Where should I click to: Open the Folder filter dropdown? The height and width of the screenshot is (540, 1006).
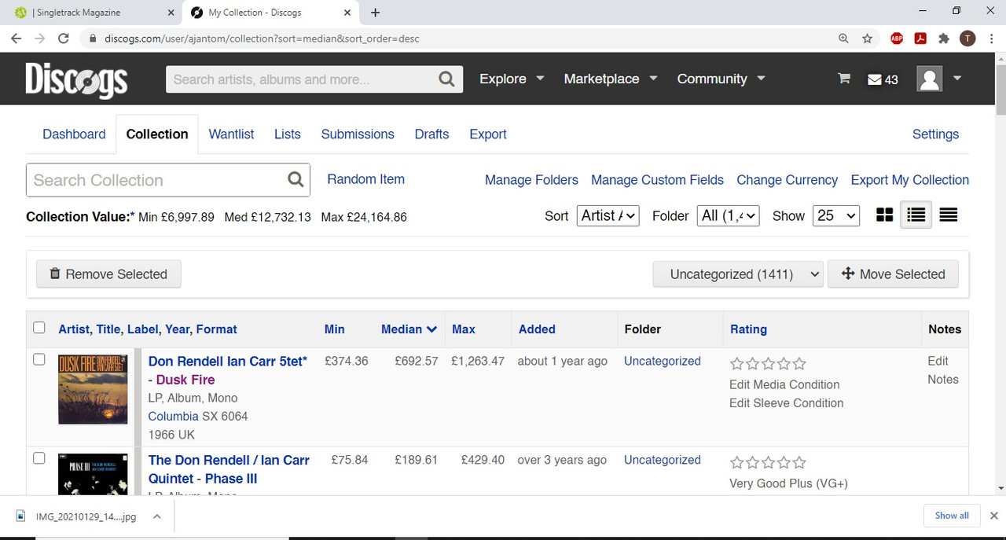(729, 215)
